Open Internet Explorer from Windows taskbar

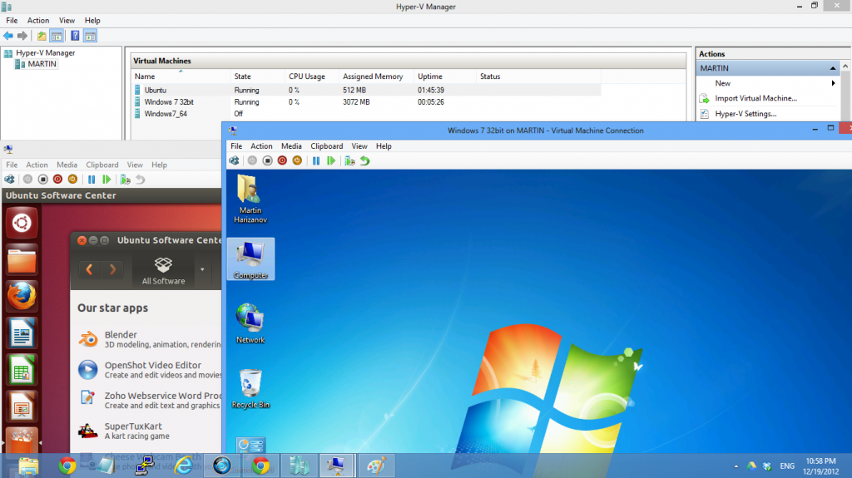(x=184, y=466)
